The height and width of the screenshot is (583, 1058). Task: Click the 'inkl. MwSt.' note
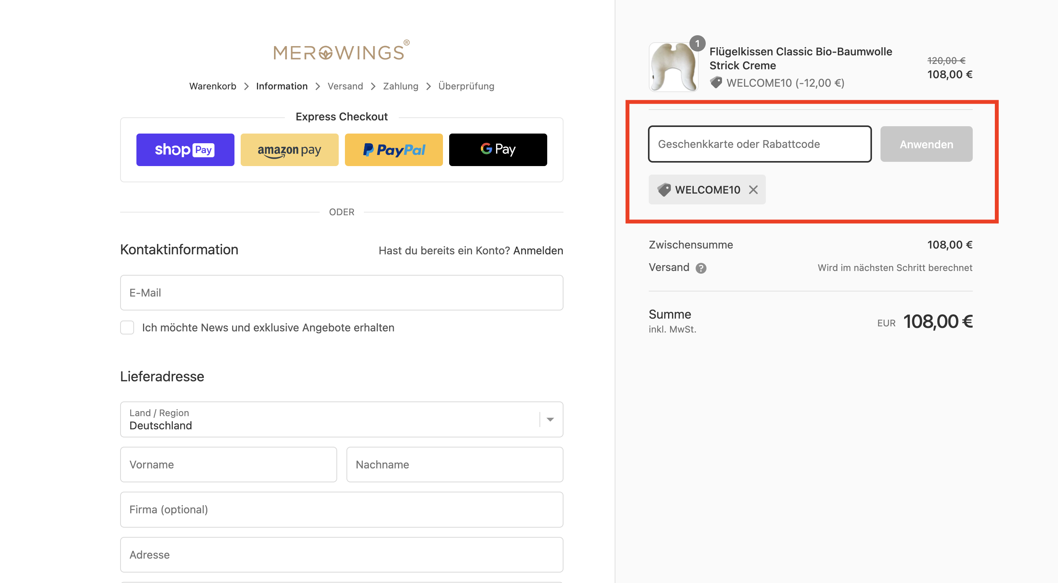tap(672, 329)
